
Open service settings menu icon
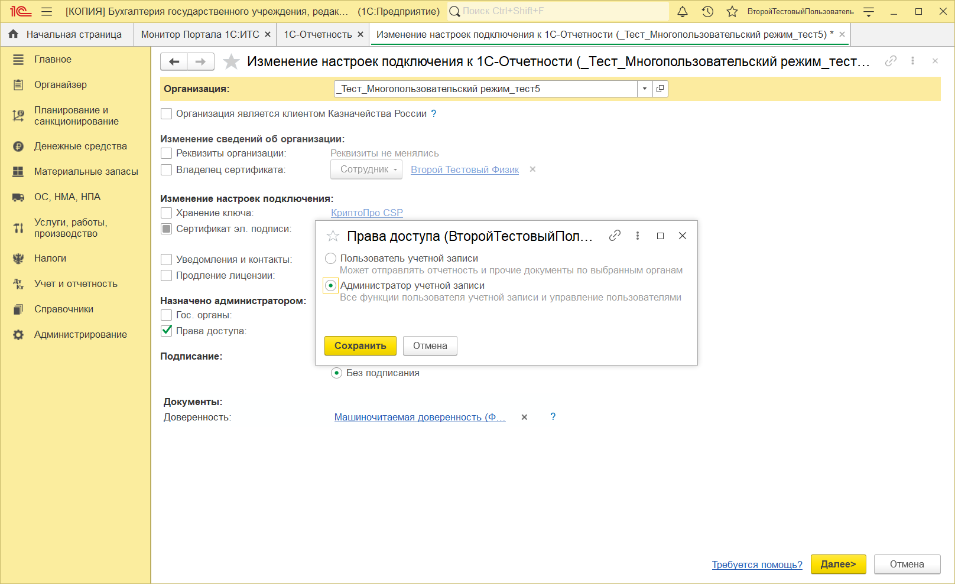coord(869,11)
